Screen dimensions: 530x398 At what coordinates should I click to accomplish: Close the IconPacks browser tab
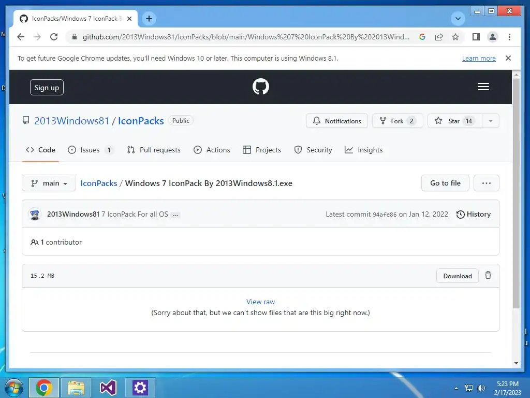tap(129, 19)
